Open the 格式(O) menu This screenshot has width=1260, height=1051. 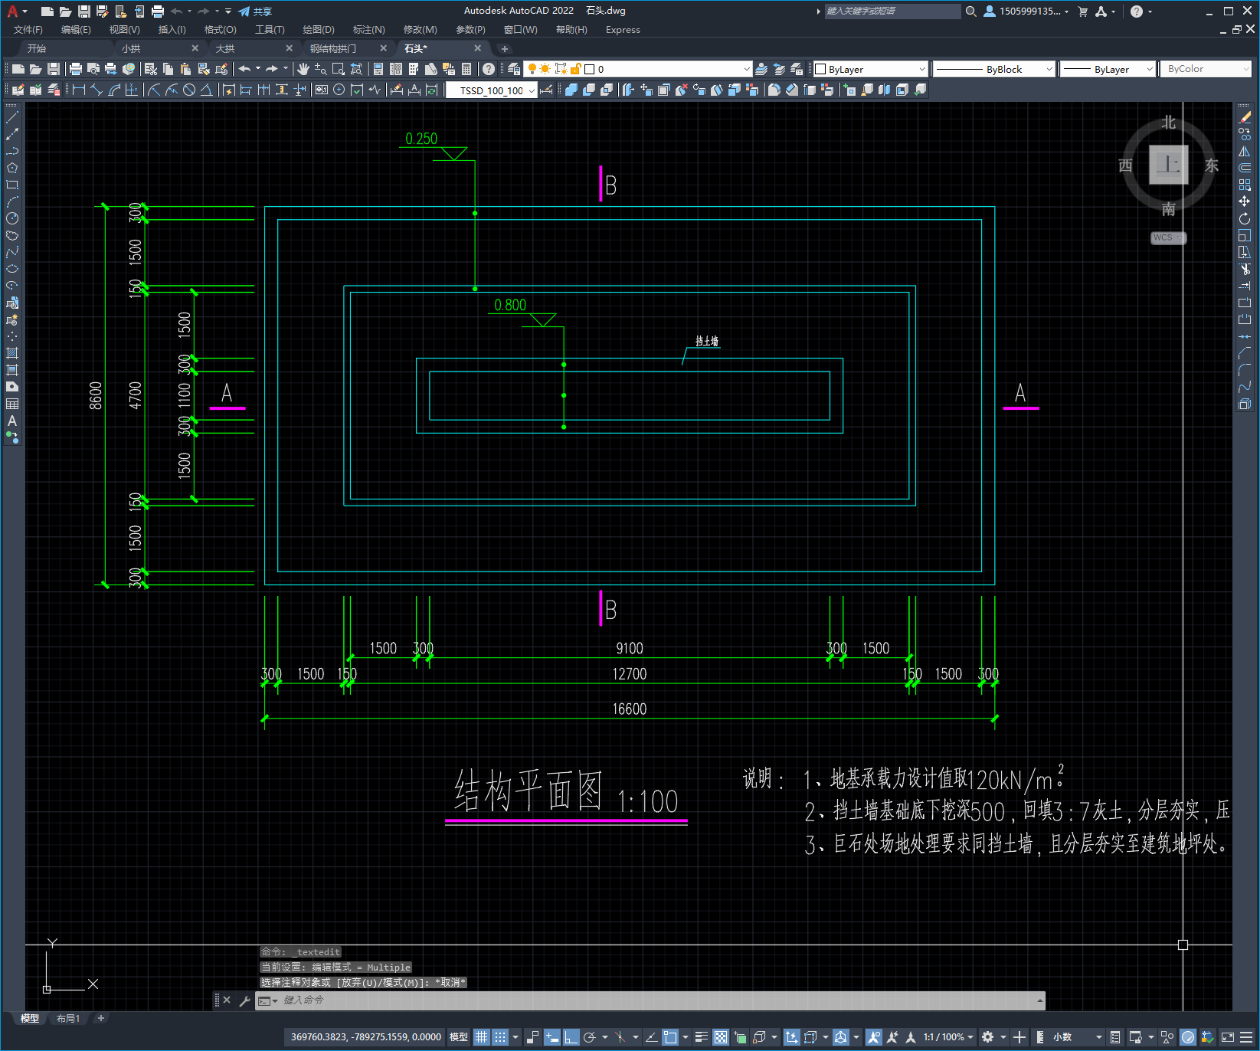coord(220,30)
